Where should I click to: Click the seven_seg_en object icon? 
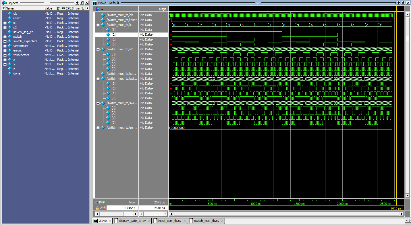coord(10,32)
